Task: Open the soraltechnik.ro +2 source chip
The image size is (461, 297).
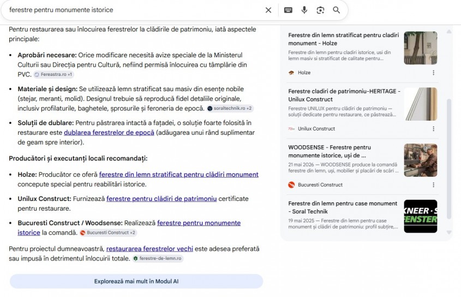Action: point(230,108)
